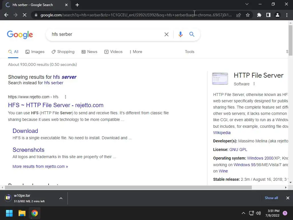Open HFS ~ HTTP File Server result

tap(56, 105)
